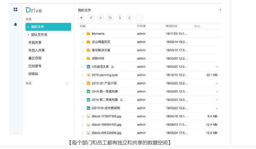This screenshot has height=149, width=256.
Task: Add a new label with plus next to 标签
Action: click(67, 83)
